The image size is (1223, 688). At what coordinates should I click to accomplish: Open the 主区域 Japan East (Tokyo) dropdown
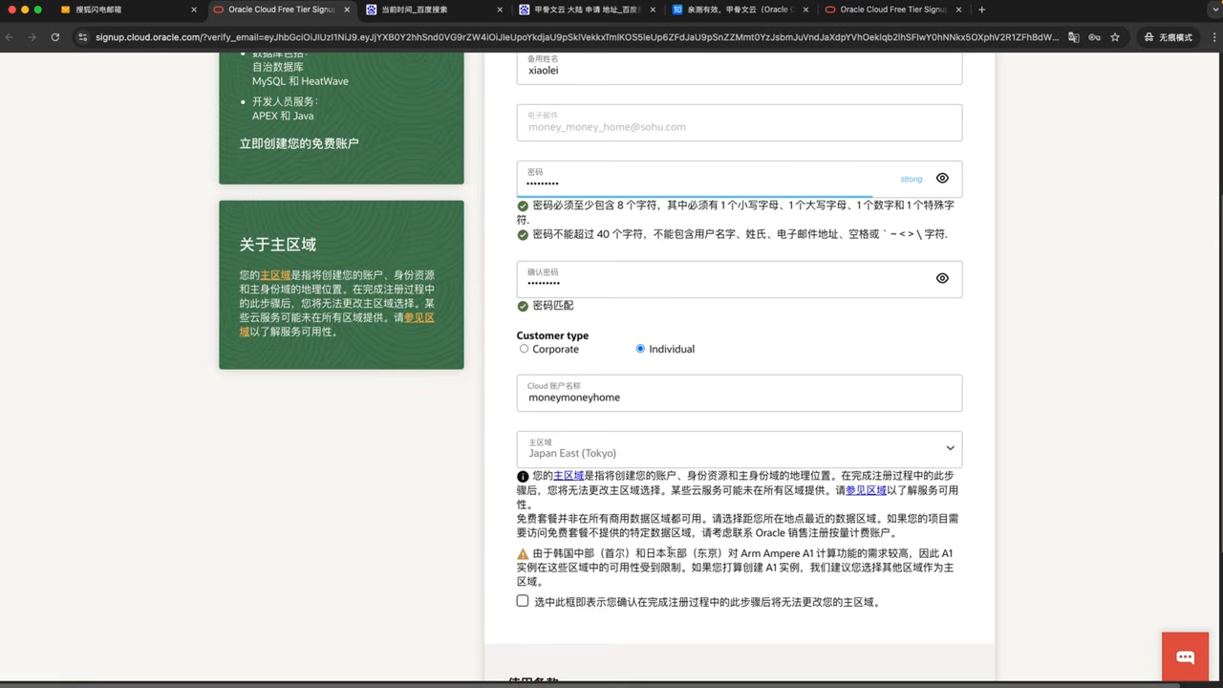tap(739, 449)
